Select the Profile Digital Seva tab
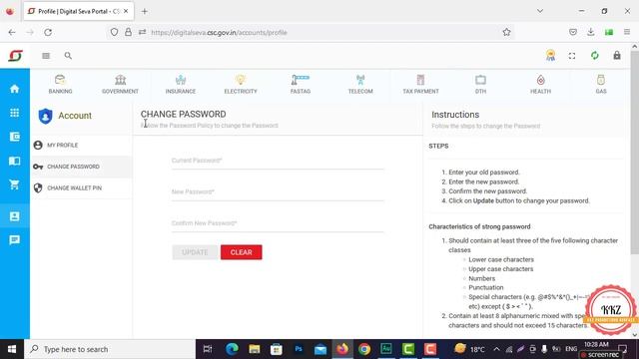This screenshot has width=639, height=359. (78, 11)
